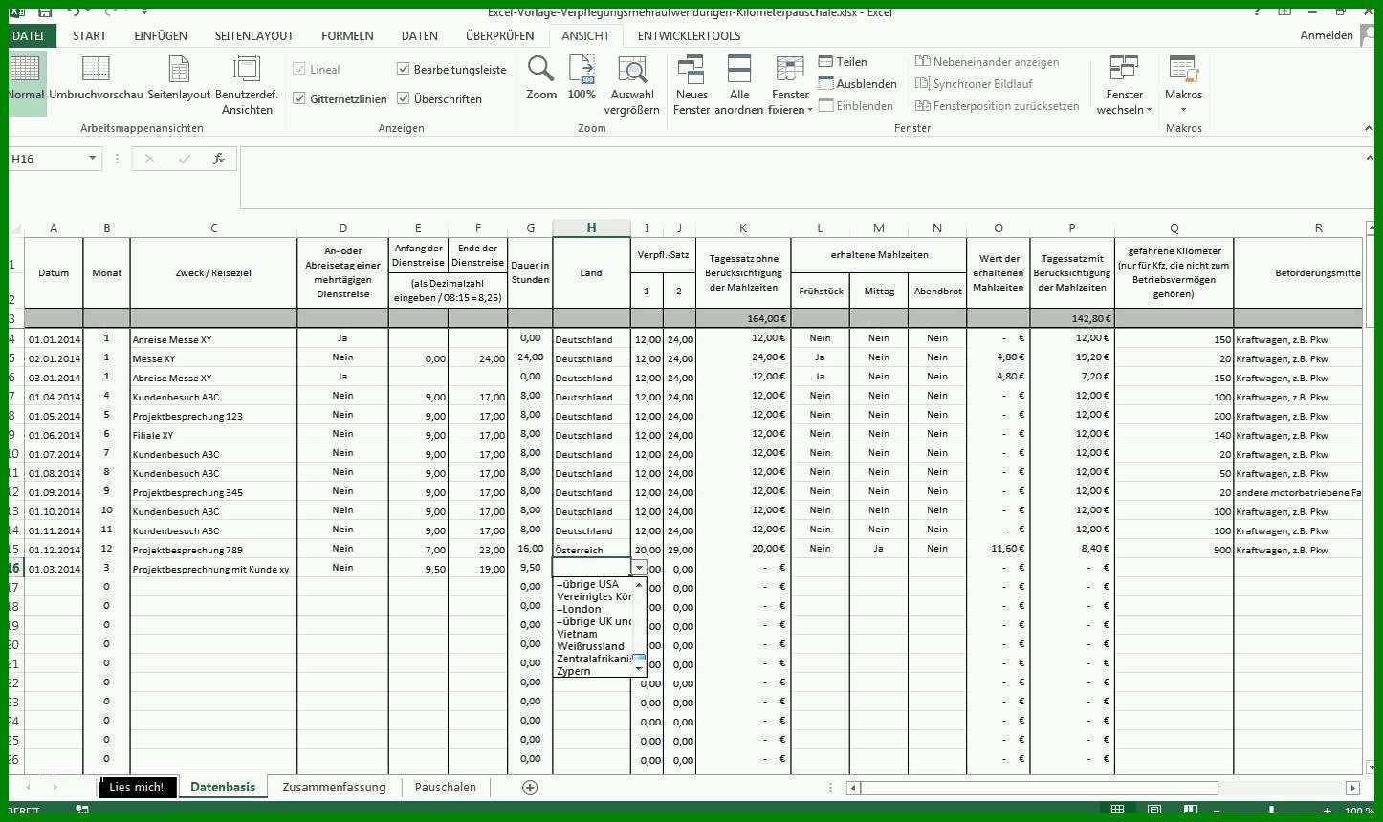Image resolution: width=1383 pixels, height=822 pixels.
Task: Click the cell H16 validation dropdown arrow
Action: click(639, 568)
